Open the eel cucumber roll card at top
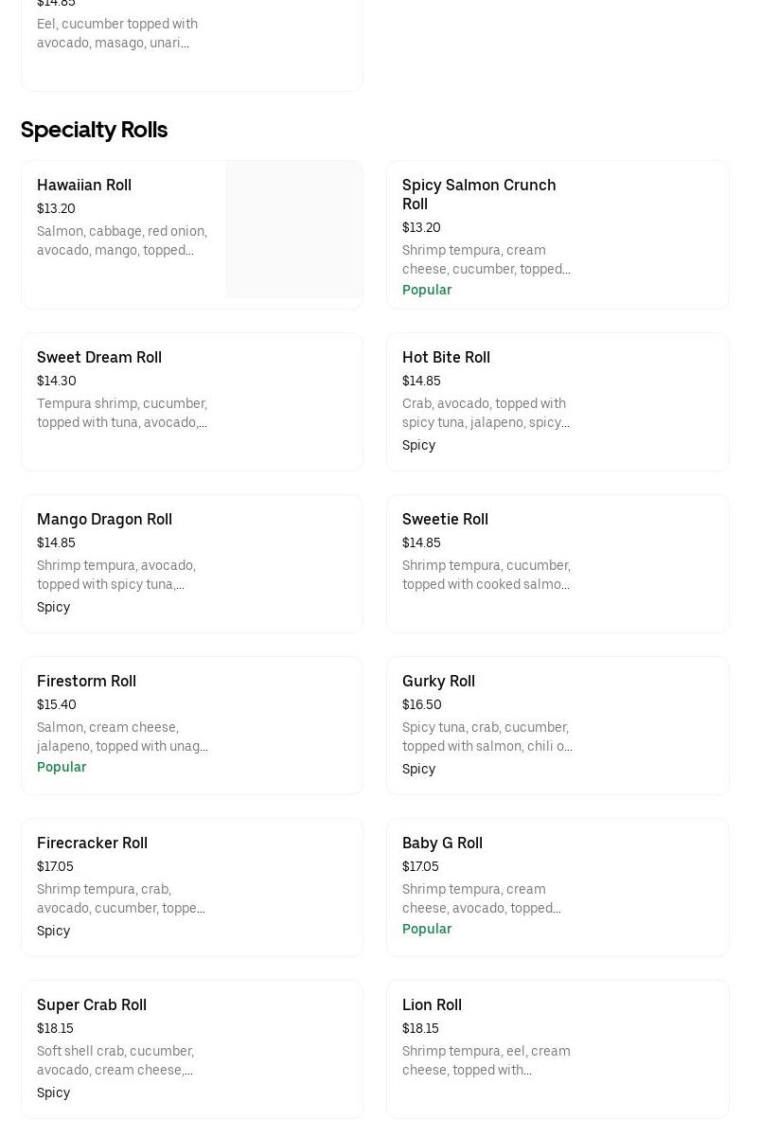This screenshot has height=1137, width=761. coord(191,43)
